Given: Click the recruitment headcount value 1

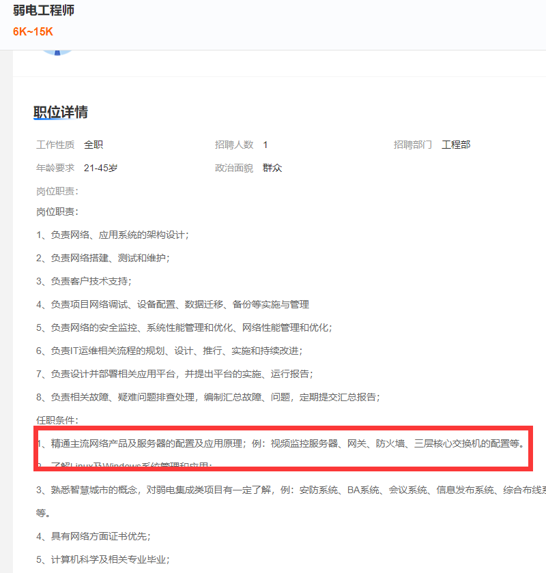Looking at the screenshot, I should point(264,144).
